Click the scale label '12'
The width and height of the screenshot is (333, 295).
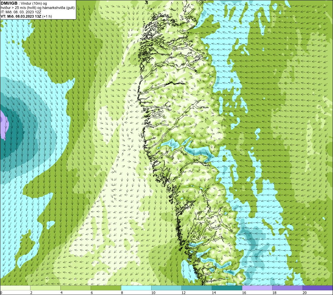coord(183,293)
